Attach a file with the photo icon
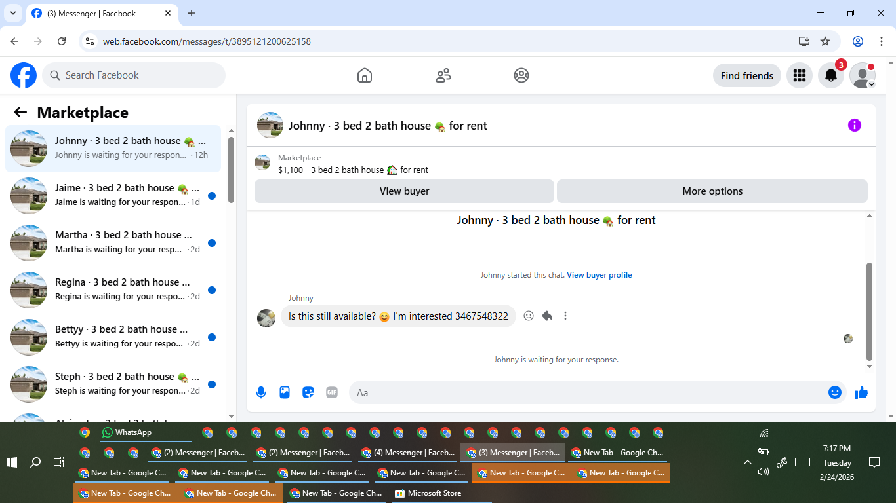Screen dimensions: 896x503 pos(285,392)
